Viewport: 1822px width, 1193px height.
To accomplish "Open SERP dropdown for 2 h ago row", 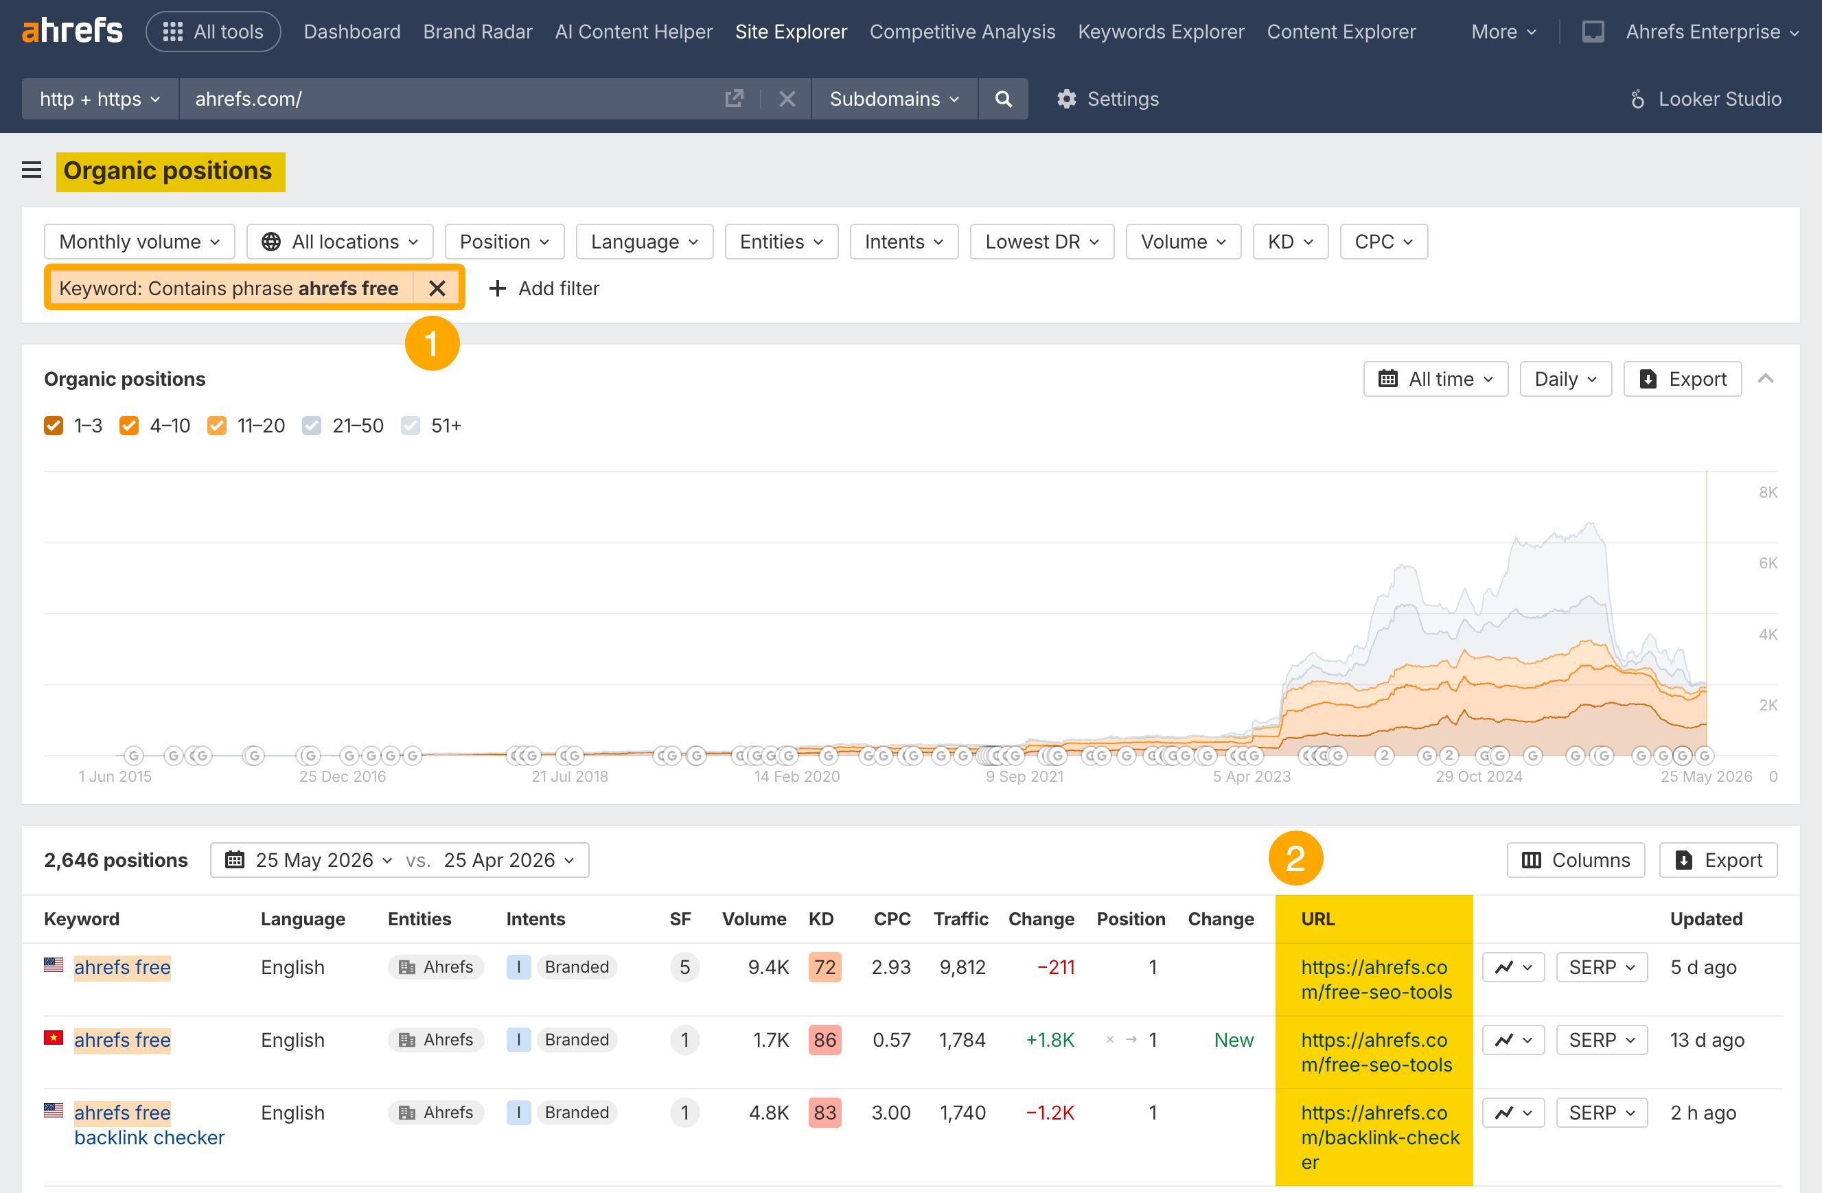I will [1602, 1113].
